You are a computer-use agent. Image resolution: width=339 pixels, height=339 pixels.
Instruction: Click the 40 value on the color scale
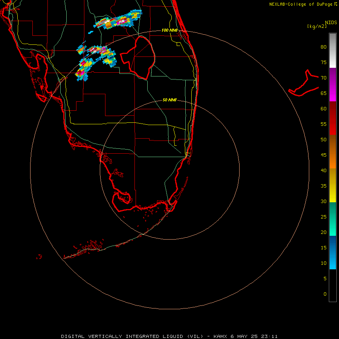click(324, 171)
